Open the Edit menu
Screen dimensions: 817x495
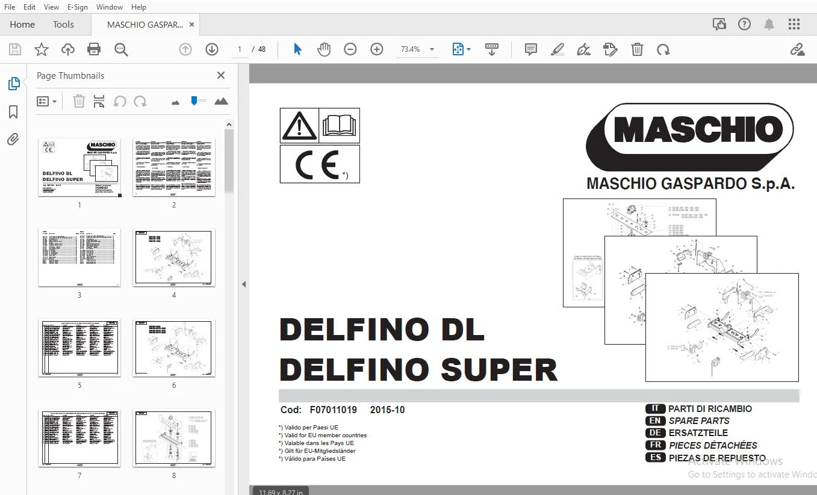click(30, 7)
